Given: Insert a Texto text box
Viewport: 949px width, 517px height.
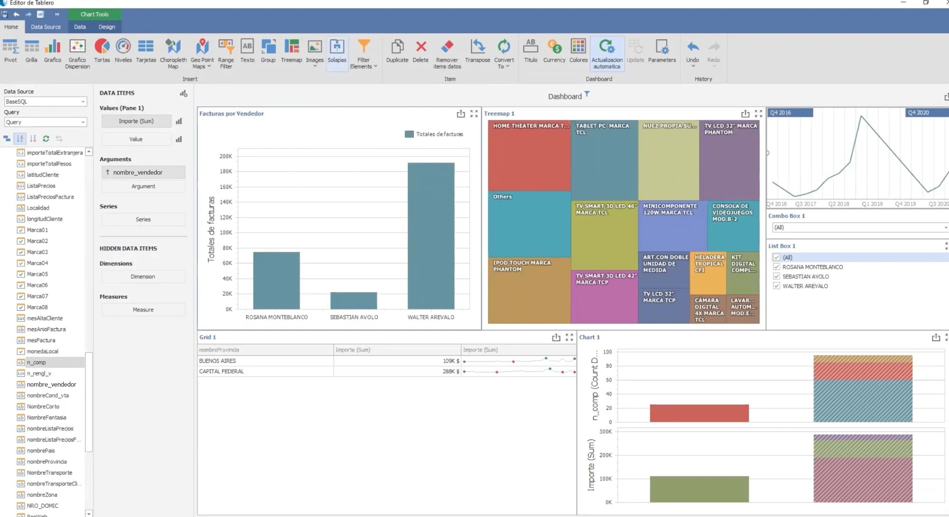Looking at the screenshot, I should click(x=247, y=51).
